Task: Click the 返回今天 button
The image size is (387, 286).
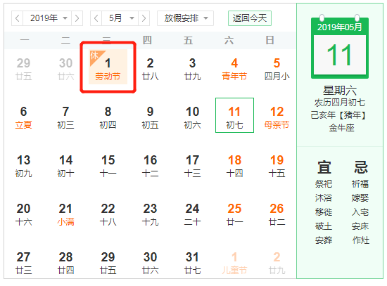Action: pos(250,18)
